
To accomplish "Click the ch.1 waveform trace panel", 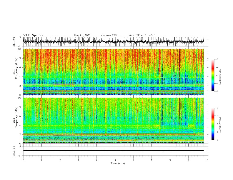I will pos(115,42).
